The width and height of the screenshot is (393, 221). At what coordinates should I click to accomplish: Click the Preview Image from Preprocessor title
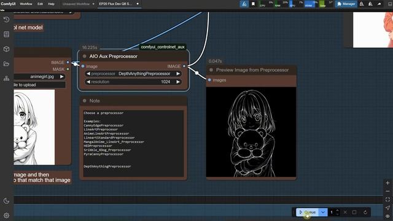252,70
